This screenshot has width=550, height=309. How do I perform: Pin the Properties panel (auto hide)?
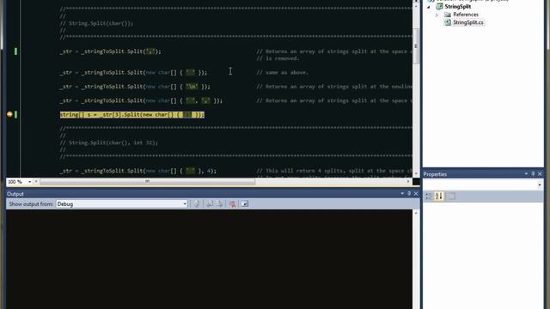[533, 174]
